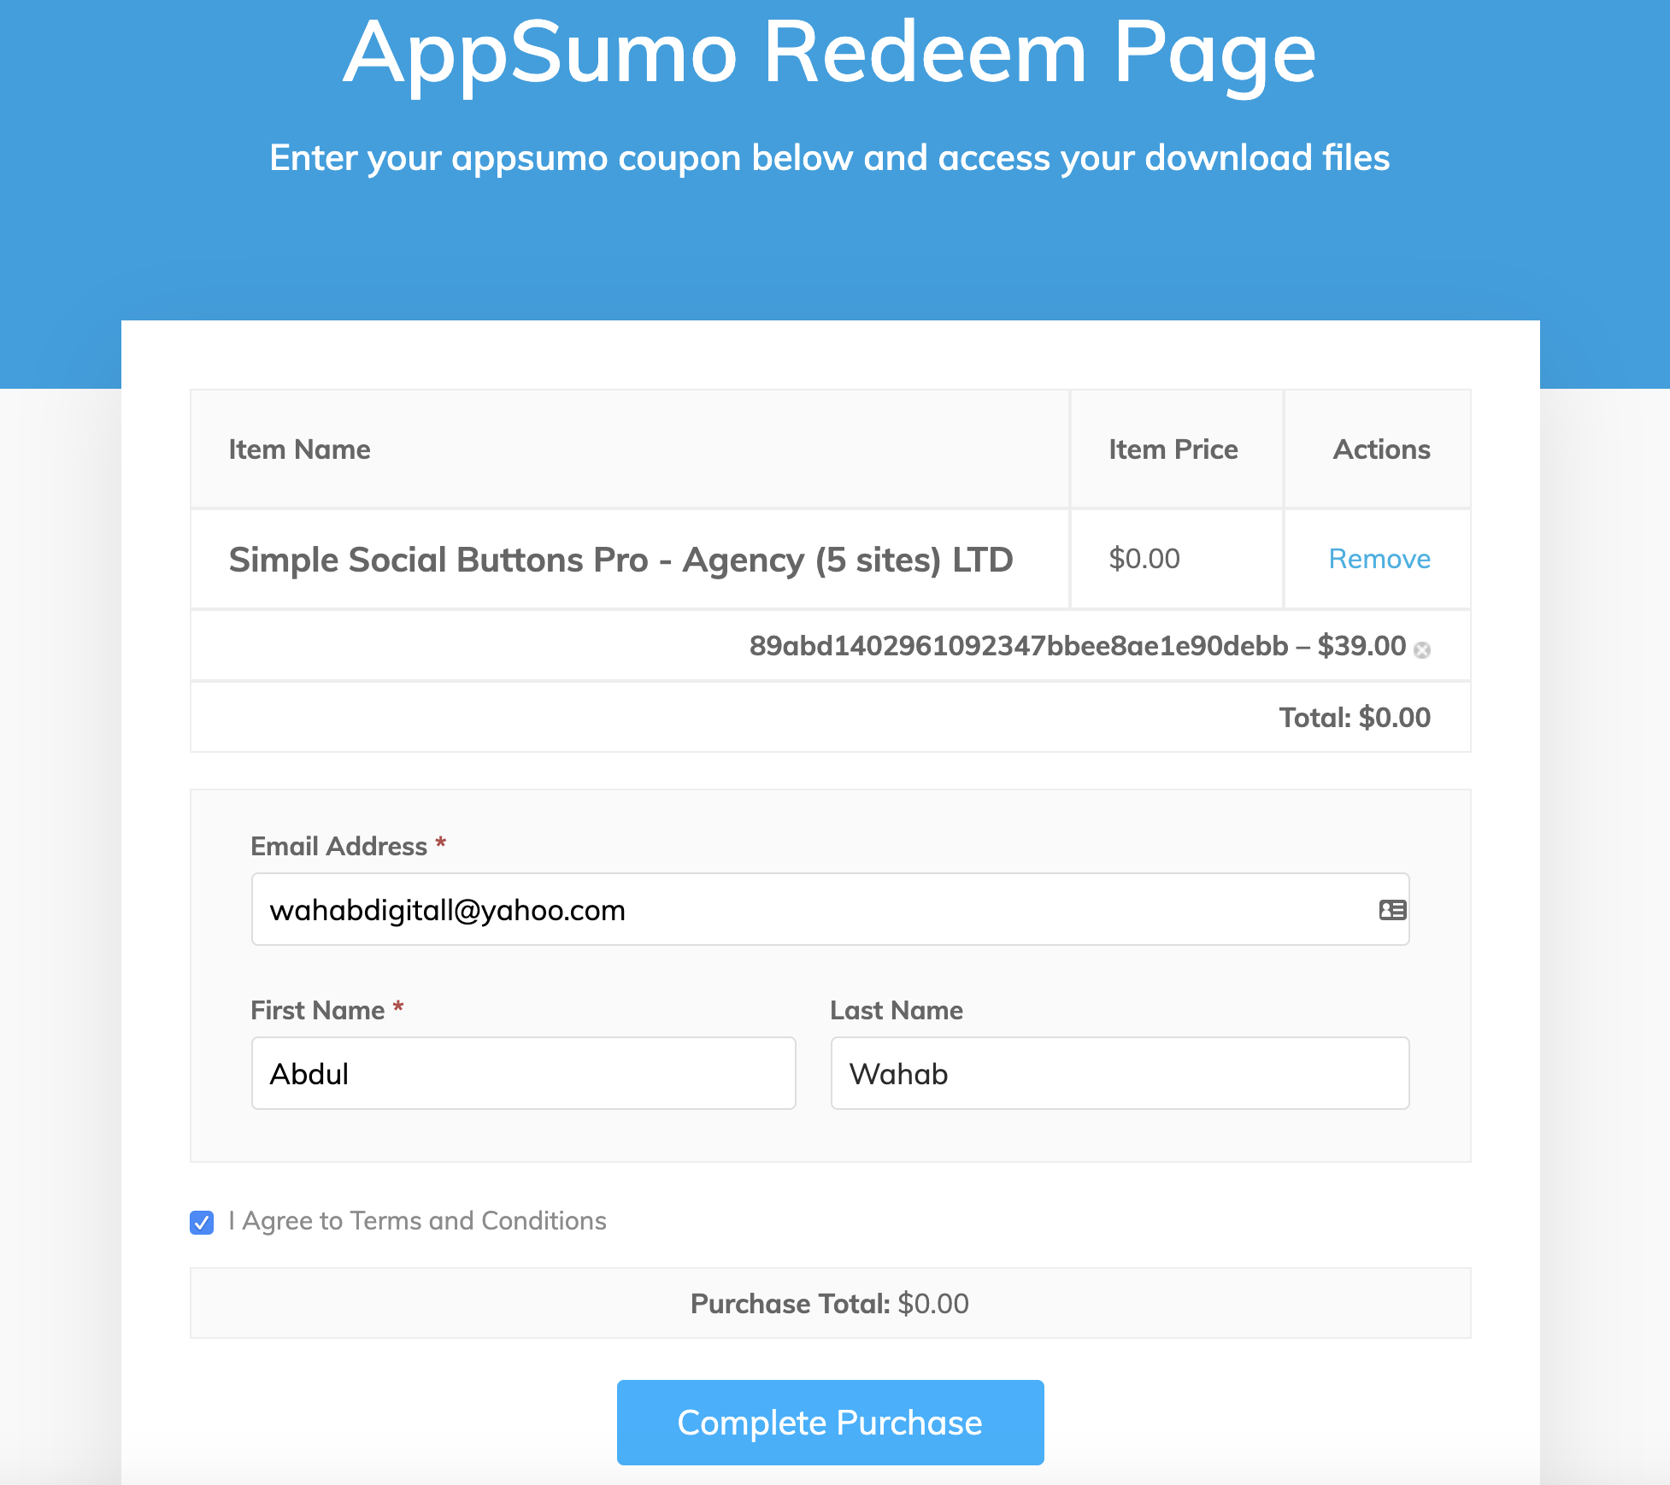Click the Item Price column header
1670x1485 pixels.
[1173, 449]
